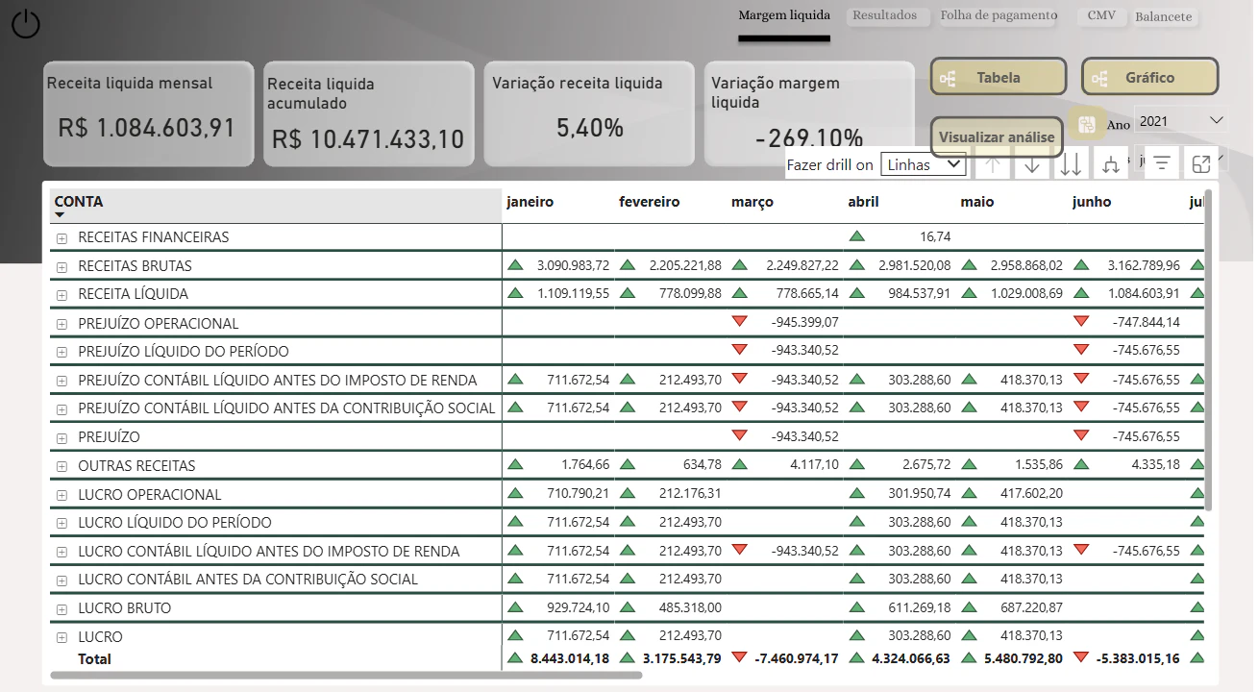Expand the LUCRO OPERACIONAL row
This screenshot has width=1258, height=692.
[62, 495]
